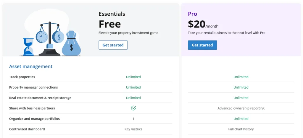
Task: Click the $20 per month price
Action: pyautogui.click(x=203, y=25)
